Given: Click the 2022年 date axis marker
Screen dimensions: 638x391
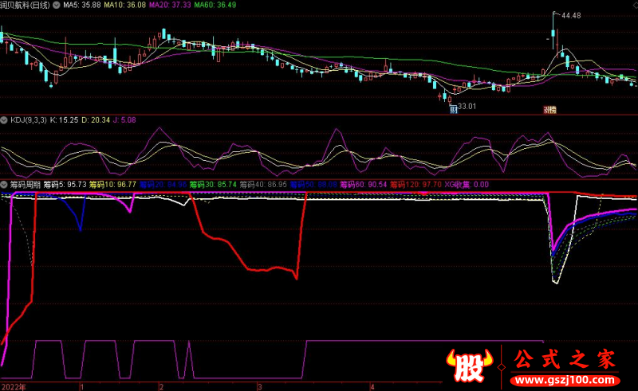Looking at the screenshot, I should [x=14, y=385].
